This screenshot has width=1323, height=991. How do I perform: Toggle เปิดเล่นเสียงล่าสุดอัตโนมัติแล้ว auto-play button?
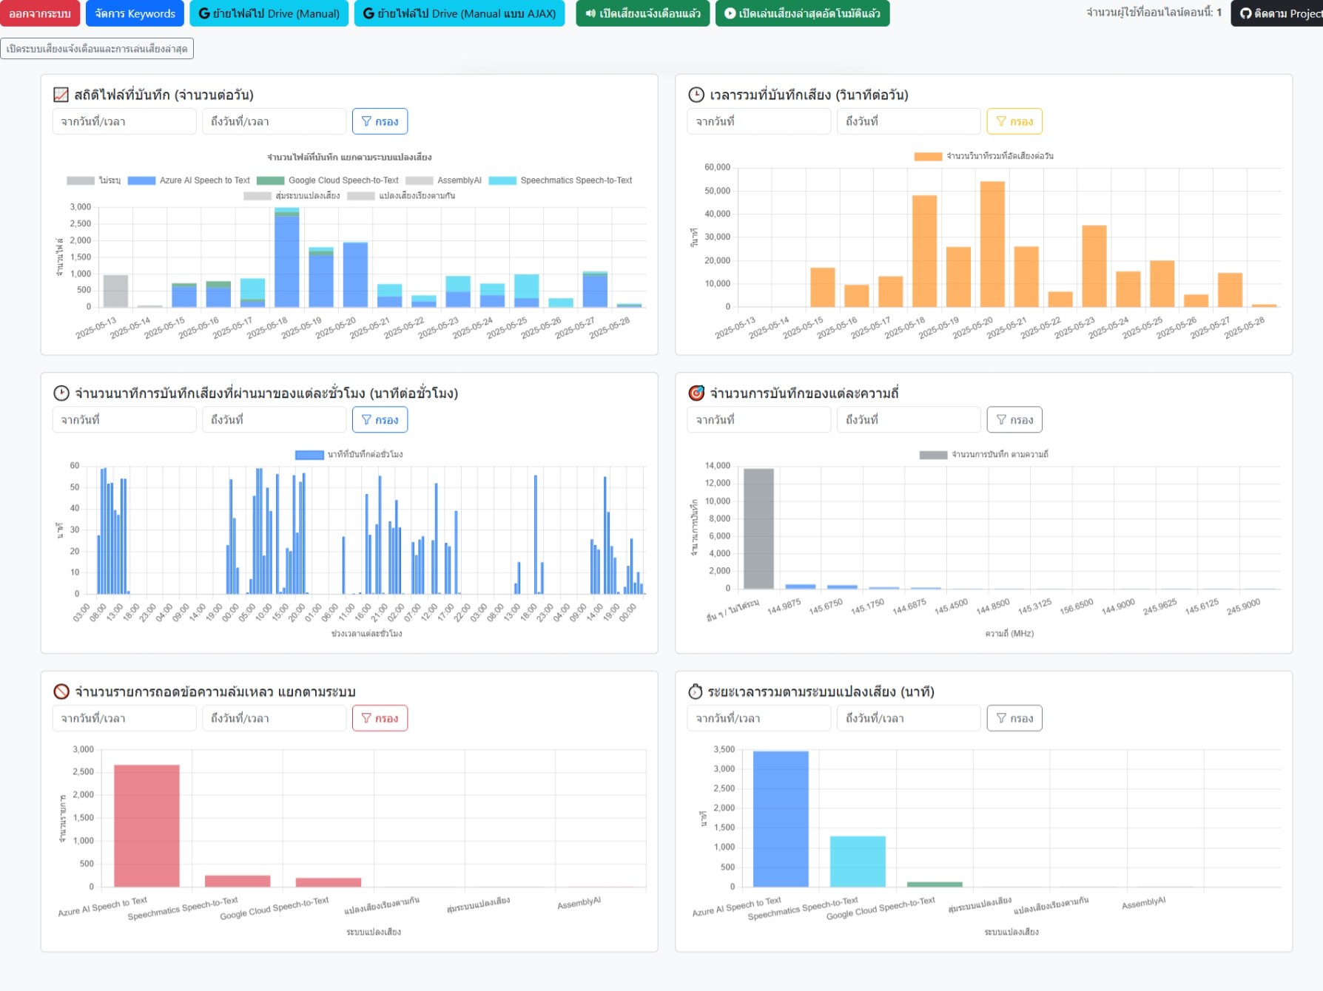coord(802,13)
